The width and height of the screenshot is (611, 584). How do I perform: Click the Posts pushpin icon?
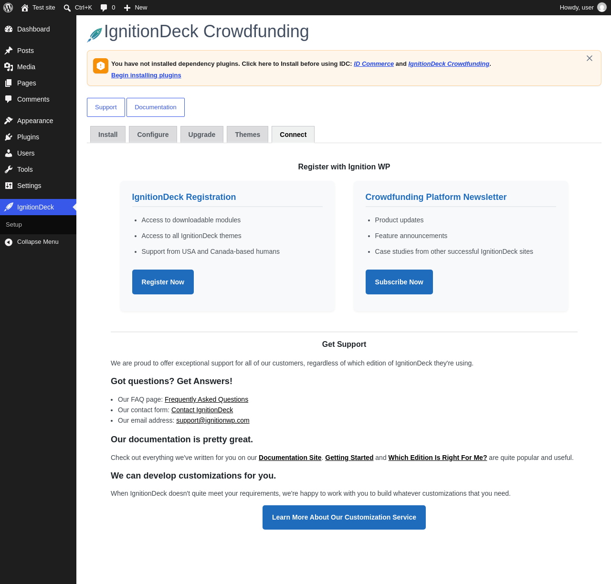coord(9,51)
